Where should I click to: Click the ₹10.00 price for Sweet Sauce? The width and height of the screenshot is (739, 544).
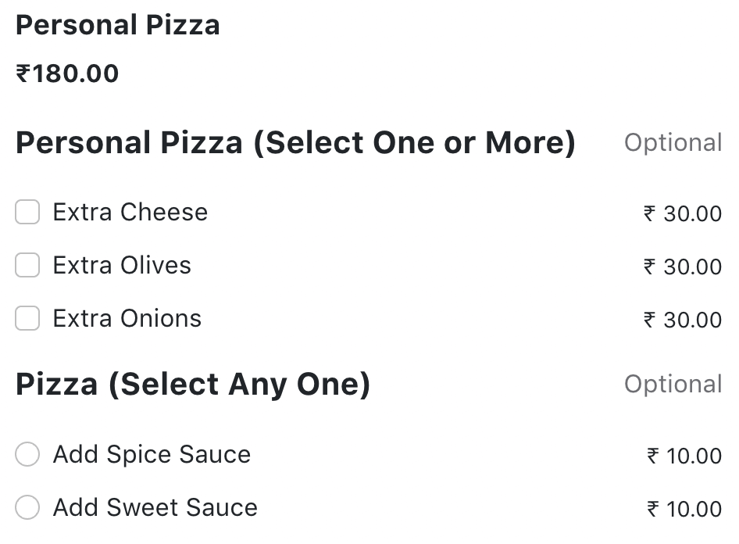[x=683, y=509]
